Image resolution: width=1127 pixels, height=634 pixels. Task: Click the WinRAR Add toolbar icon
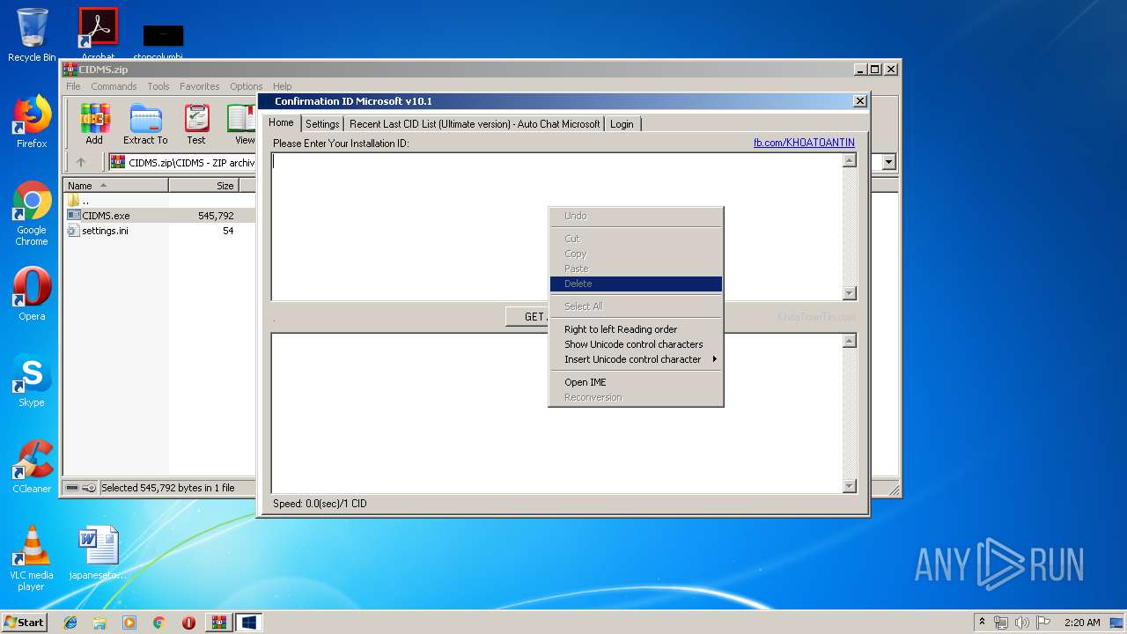click(94, 124)
